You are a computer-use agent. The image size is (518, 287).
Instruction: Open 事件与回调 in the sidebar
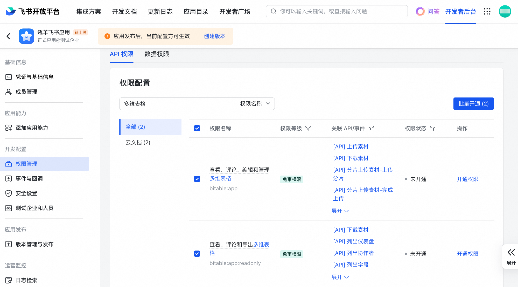(x=29, y=179)
